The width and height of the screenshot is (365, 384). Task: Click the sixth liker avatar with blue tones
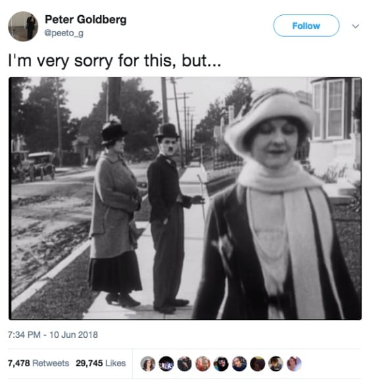click(x=239, y=364)
